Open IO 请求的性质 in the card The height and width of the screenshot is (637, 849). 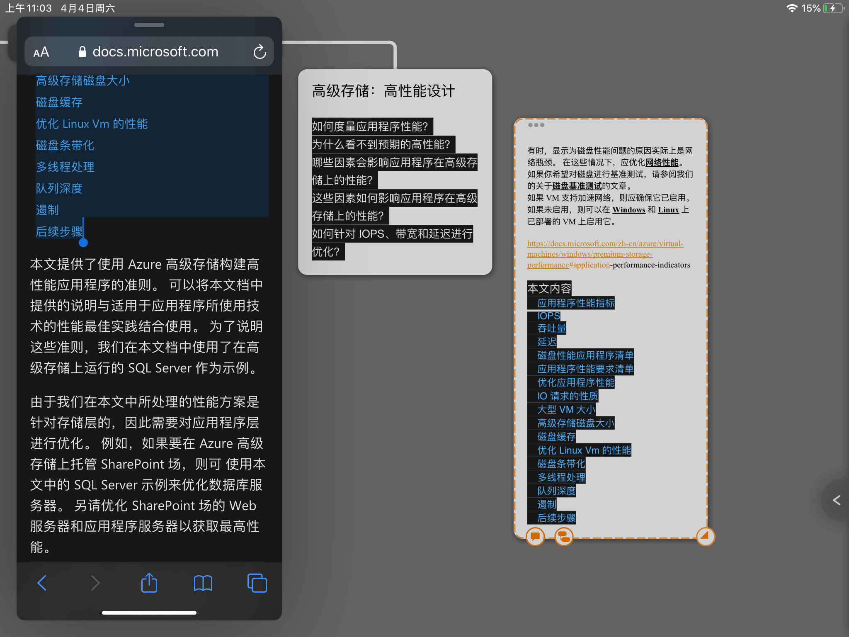568,396
